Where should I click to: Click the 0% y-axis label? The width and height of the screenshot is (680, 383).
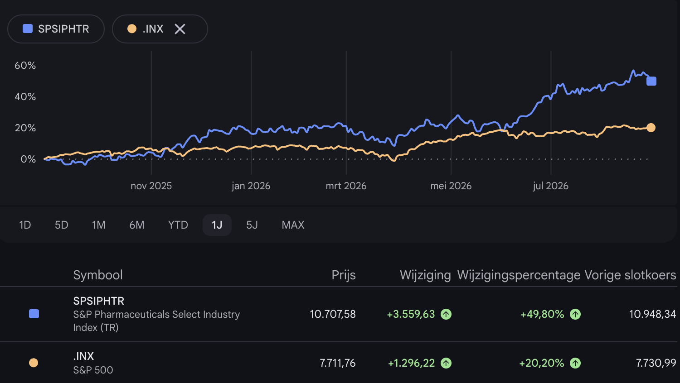click(x=28, y=159)
